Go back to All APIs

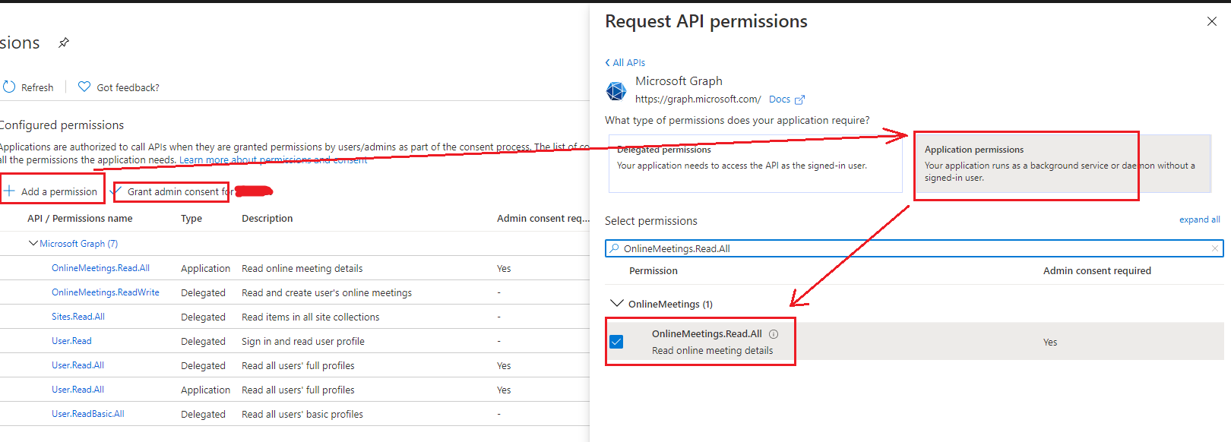[625, 63]
